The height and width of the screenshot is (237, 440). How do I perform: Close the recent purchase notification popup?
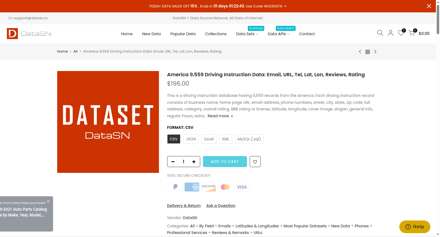tap(48, 201)
